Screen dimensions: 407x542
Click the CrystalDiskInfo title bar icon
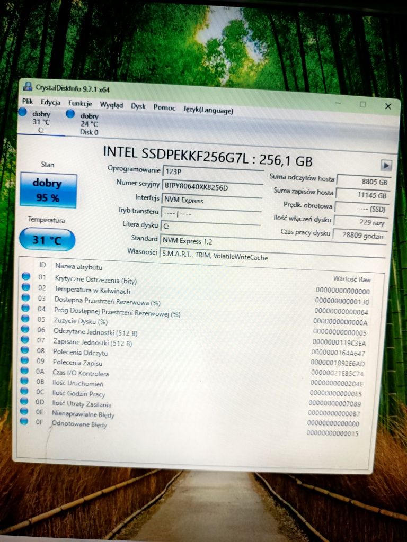point(28,86)
